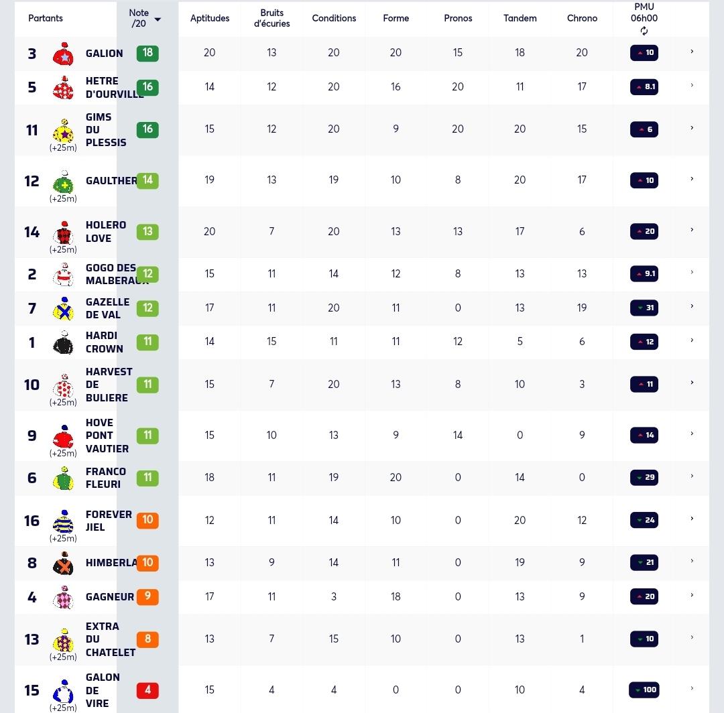Expand GALION row with right chevron
This screenshot has height=713, width=724.
(692, 52)
